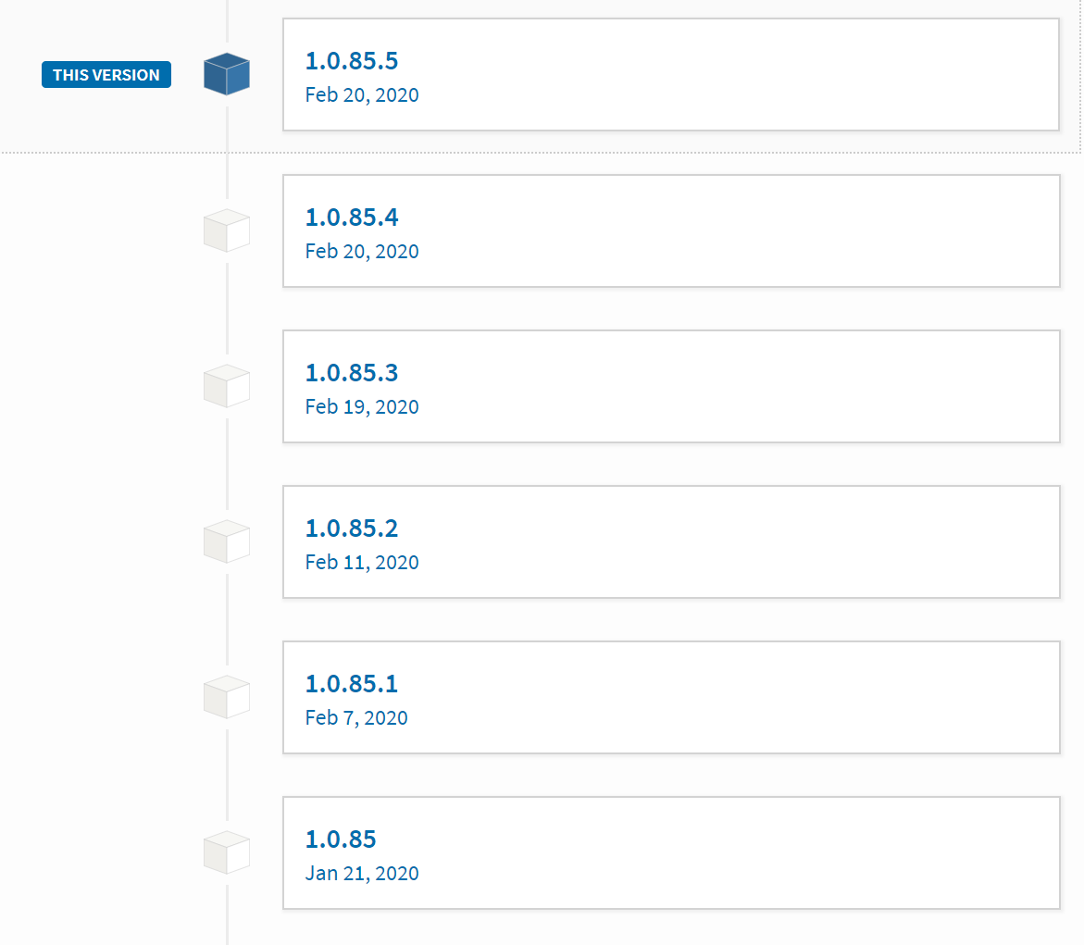
Task: Select the cube icon beside version 1.0.85.4
Action: click(x=226, y=230)
